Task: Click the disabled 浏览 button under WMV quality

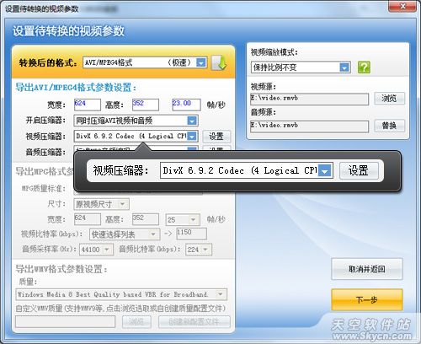Action: coord(136,322)
